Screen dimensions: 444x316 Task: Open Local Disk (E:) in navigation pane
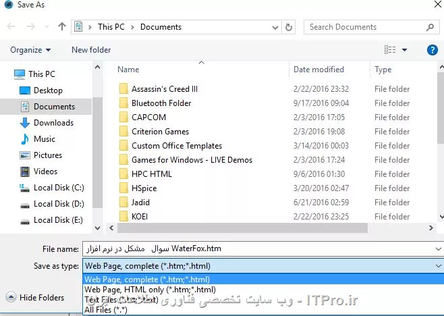tap(51, 220)
